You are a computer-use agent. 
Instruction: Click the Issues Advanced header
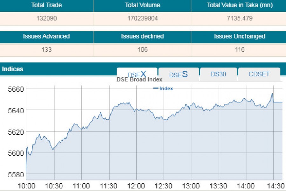[46, 36]
